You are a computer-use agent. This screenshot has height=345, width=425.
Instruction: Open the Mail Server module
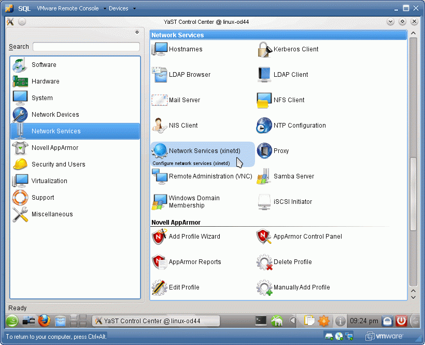click(x=176, y=100)
